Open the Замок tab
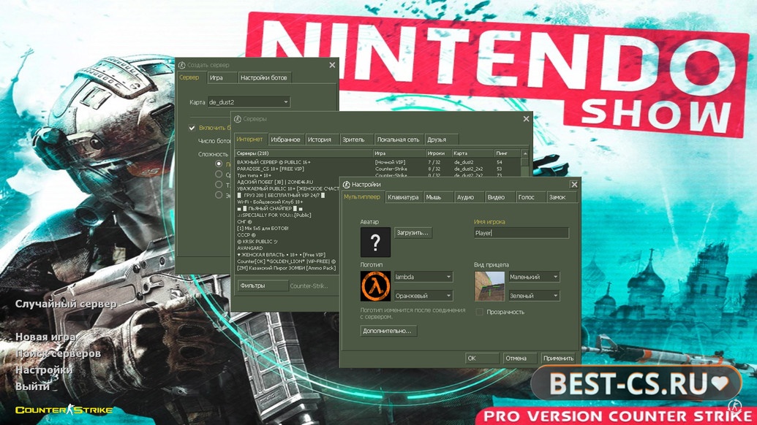The height and width of the screenshot is (425, 757). [562, 197]
